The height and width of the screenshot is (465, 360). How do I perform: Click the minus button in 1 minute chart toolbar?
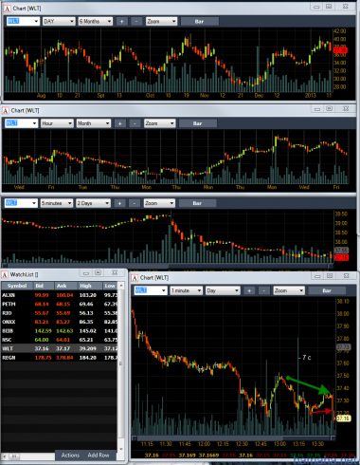click(264, 290)
